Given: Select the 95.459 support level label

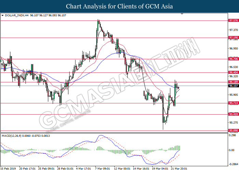Looking at the screenshot, I should point(233,114).
